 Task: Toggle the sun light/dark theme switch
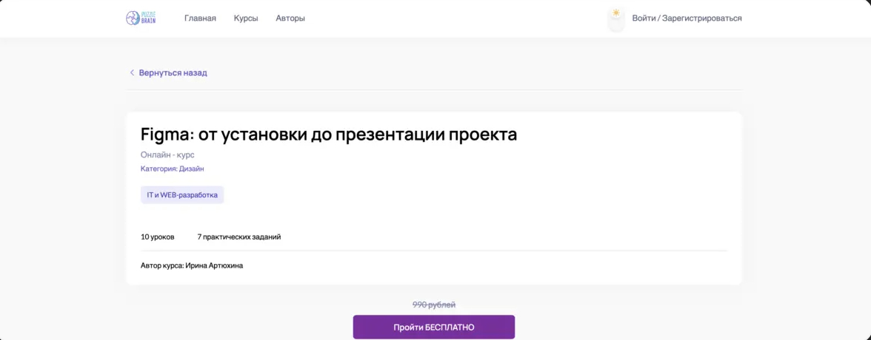pyautogui.click(x=616, y=19)
